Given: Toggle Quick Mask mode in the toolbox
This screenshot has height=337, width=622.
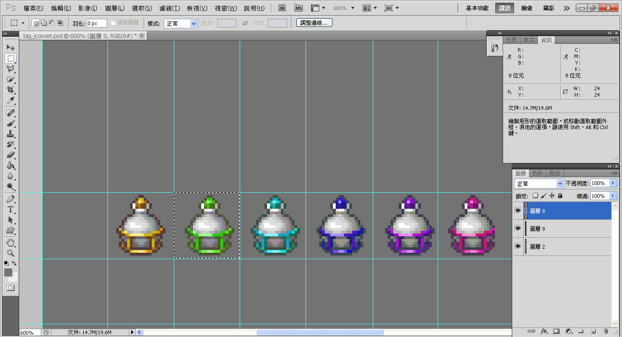Looking at the screenshot, I should click(x=10, y=288).
